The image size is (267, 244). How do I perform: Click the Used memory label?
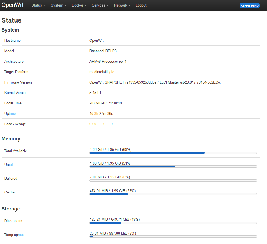point(9,165)
